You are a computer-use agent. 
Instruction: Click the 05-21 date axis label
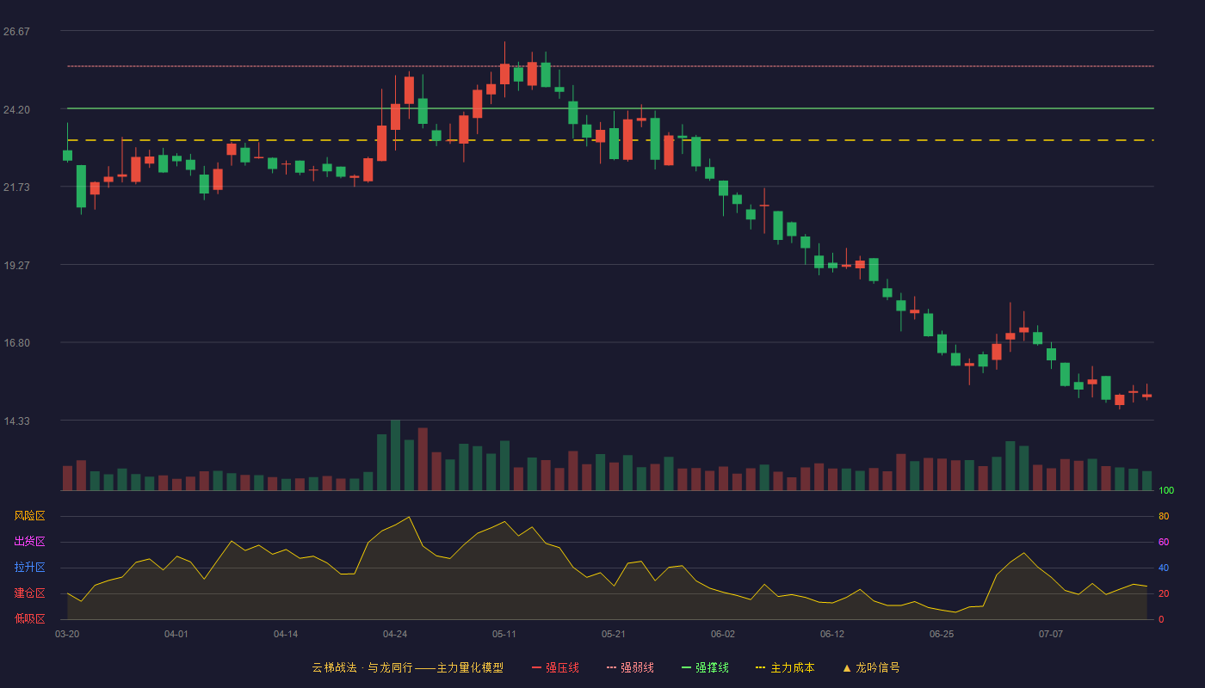(x=614, y=634)
